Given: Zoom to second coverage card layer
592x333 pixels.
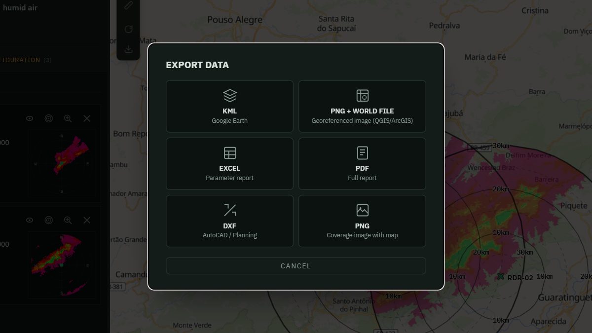Looking at the screenshot, I should pyautogui.click(x=68, y=220).
